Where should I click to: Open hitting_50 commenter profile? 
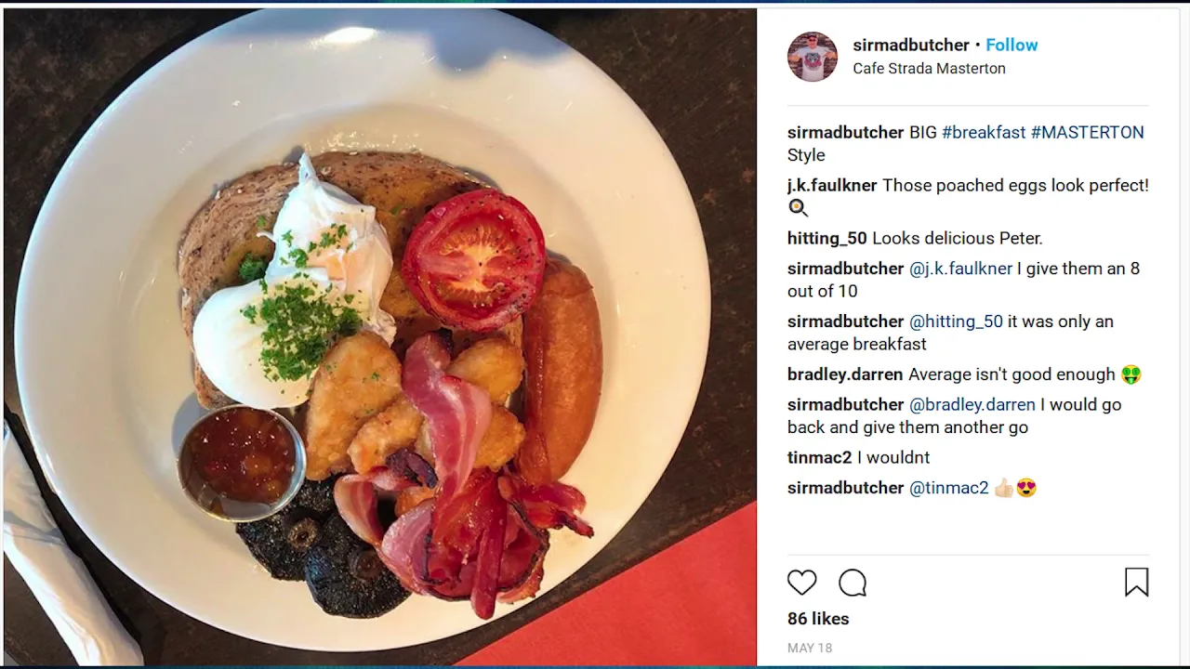pos(827,238)
